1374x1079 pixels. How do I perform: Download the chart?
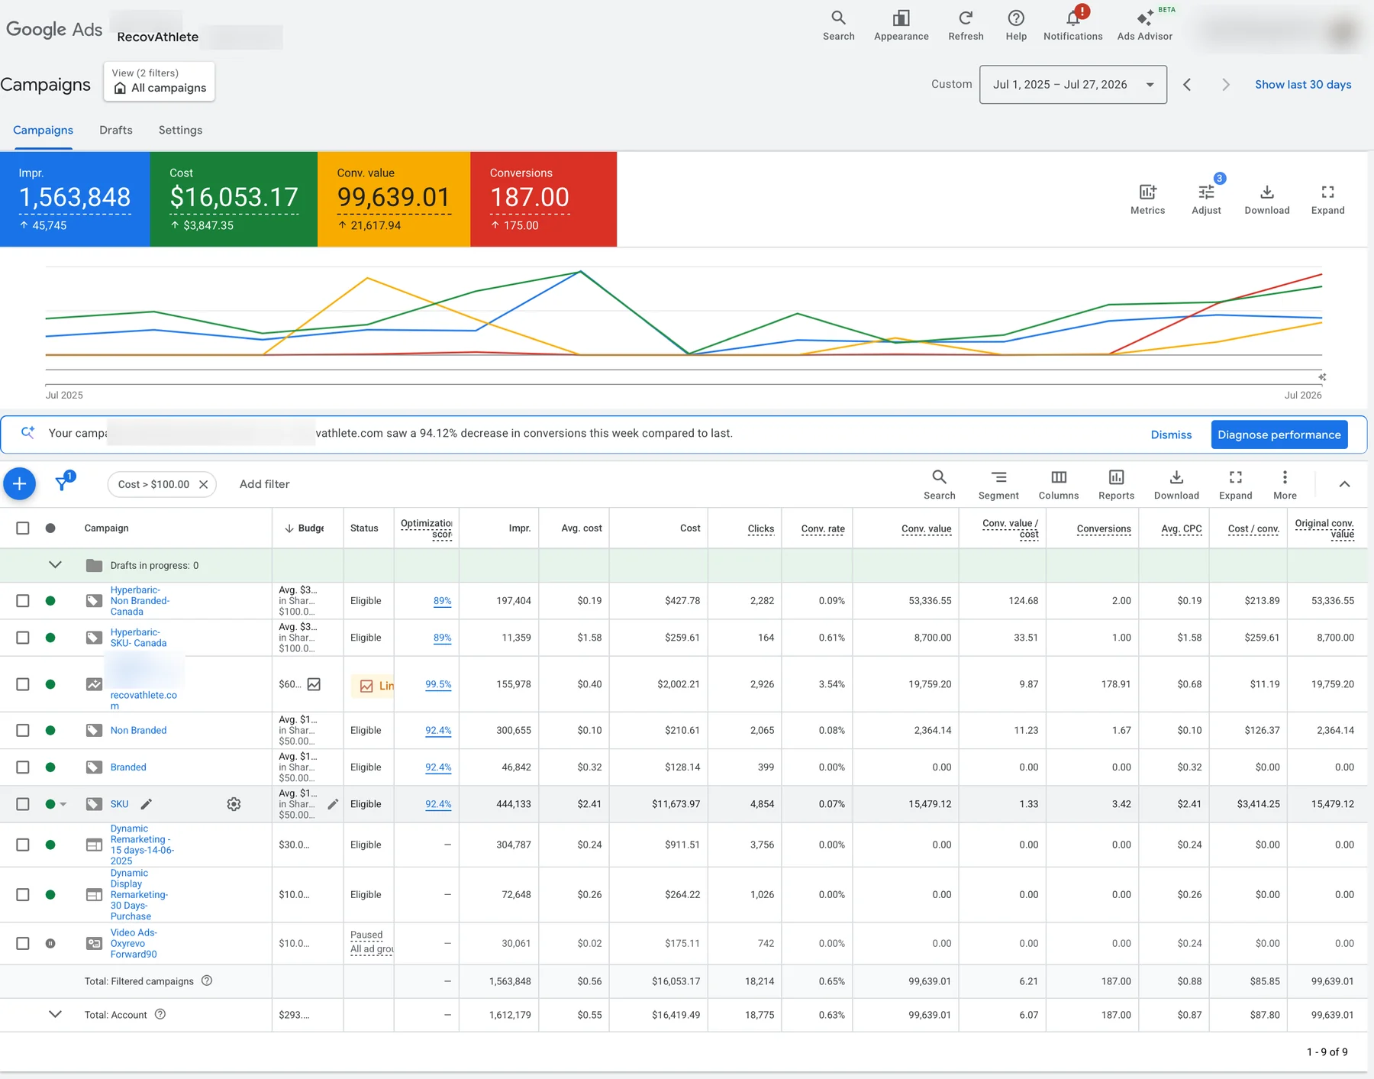pyautogui.click(x=1266, y=199)
